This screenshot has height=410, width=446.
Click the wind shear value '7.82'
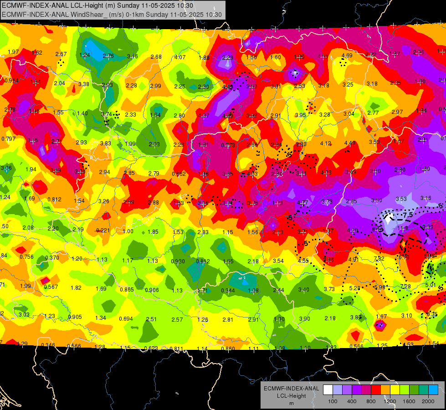[x=379, y=258]
